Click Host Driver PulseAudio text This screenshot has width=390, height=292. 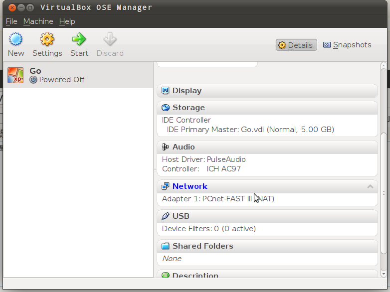click(x=204, y=159)
